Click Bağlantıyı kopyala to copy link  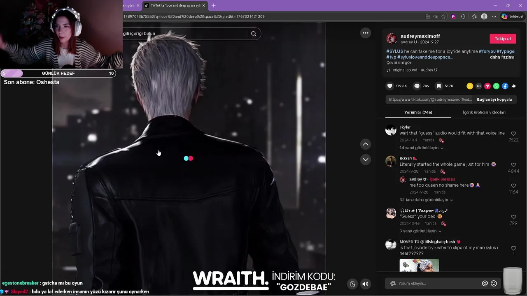494,99
